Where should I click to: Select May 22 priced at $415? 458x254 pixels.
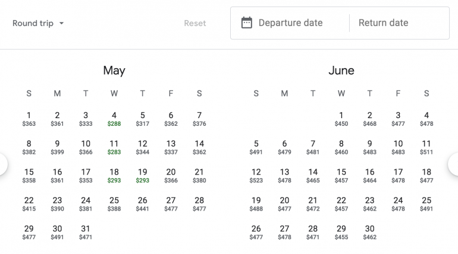29,204
